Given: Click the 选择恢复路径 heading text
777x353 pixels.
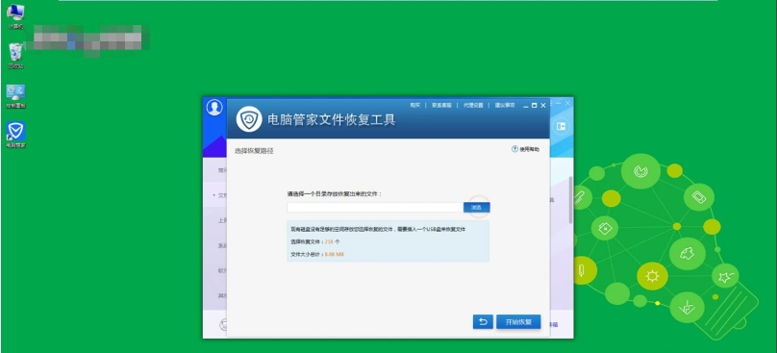Looking at the screenshot, I should point(254,151).
